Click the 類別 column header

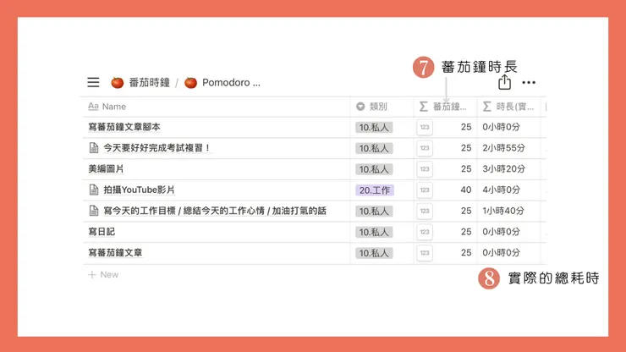pyautogui.click(x=371, y=107)
